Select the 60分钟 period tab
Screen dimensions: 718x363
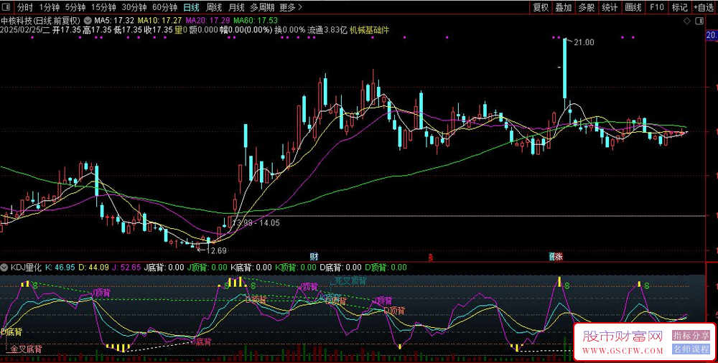[164, 7]
